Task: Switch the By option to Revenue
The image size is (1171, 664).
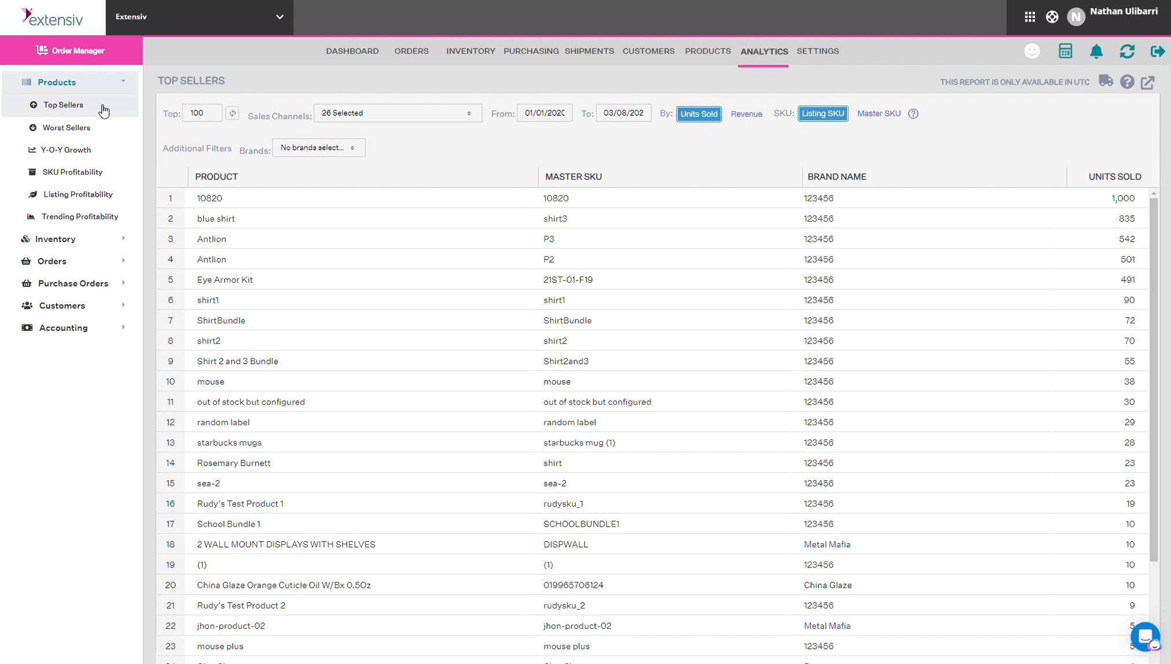Action: point(746,113)
